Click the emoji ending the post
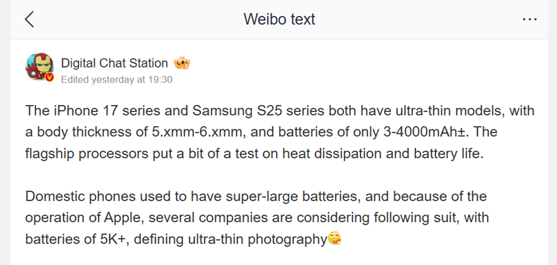Viewport: 557px width, 265px height. coord(334,240)
